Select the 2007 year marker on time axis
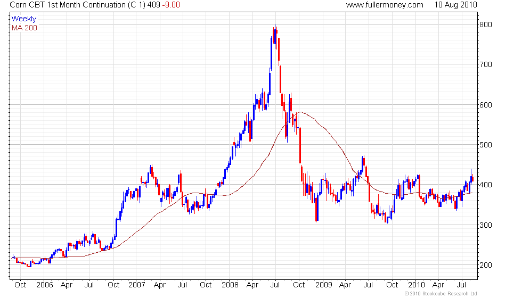The width and height of the screenshot is (522, 298). click(x=137, y=285)
